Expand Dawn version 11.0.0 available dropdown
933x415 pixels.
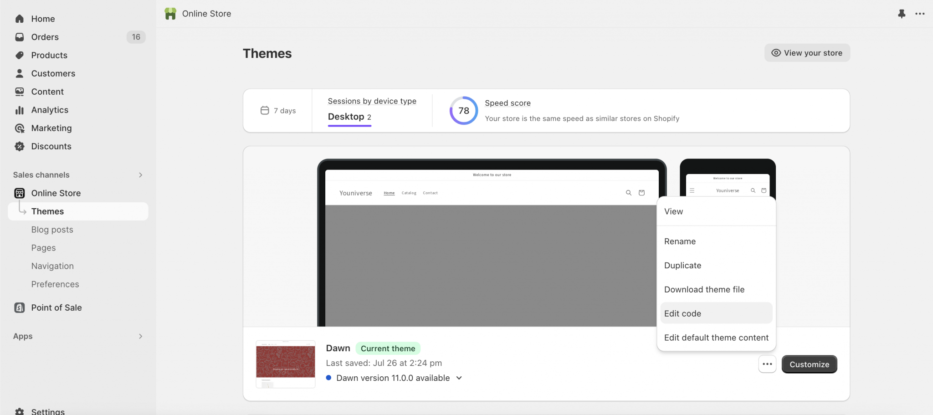click(459, 378)
